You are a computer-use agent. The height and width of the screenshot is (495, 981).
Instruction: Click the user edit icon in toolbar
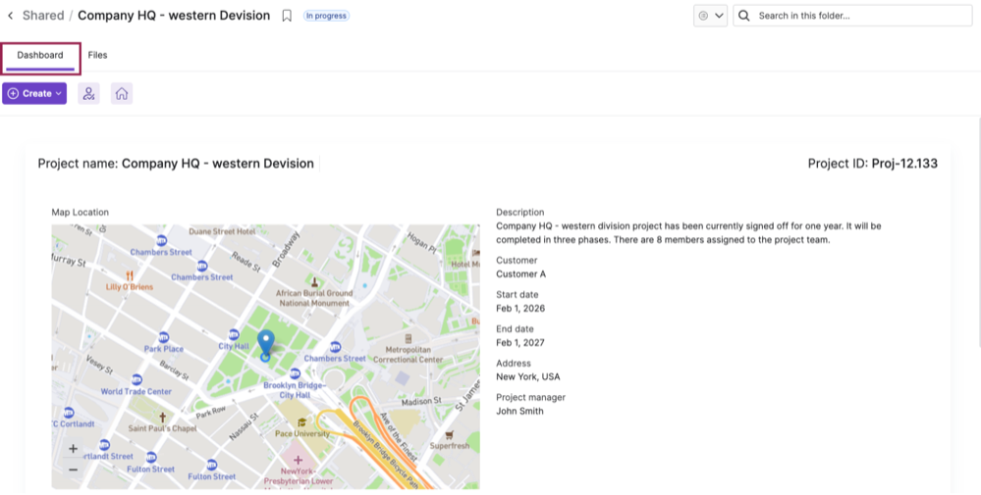pos(88,94)
